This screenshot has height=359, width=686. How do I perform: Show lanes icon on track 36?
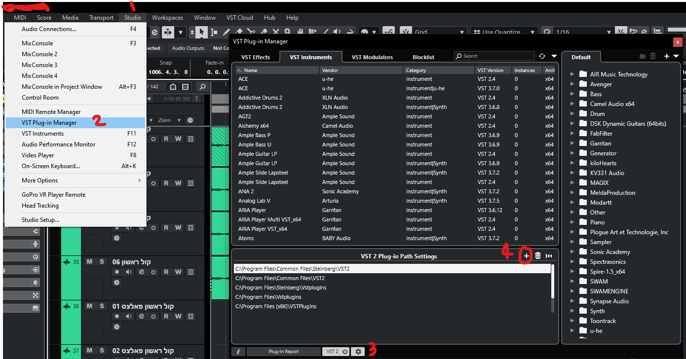click(x=191, y=316)
